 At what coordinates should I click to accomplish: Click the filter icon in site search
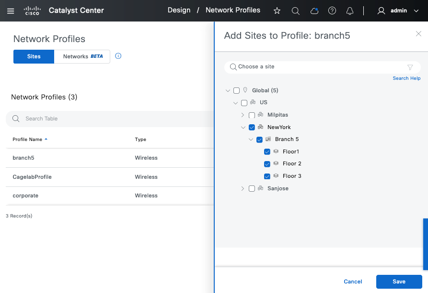[410, 67]
